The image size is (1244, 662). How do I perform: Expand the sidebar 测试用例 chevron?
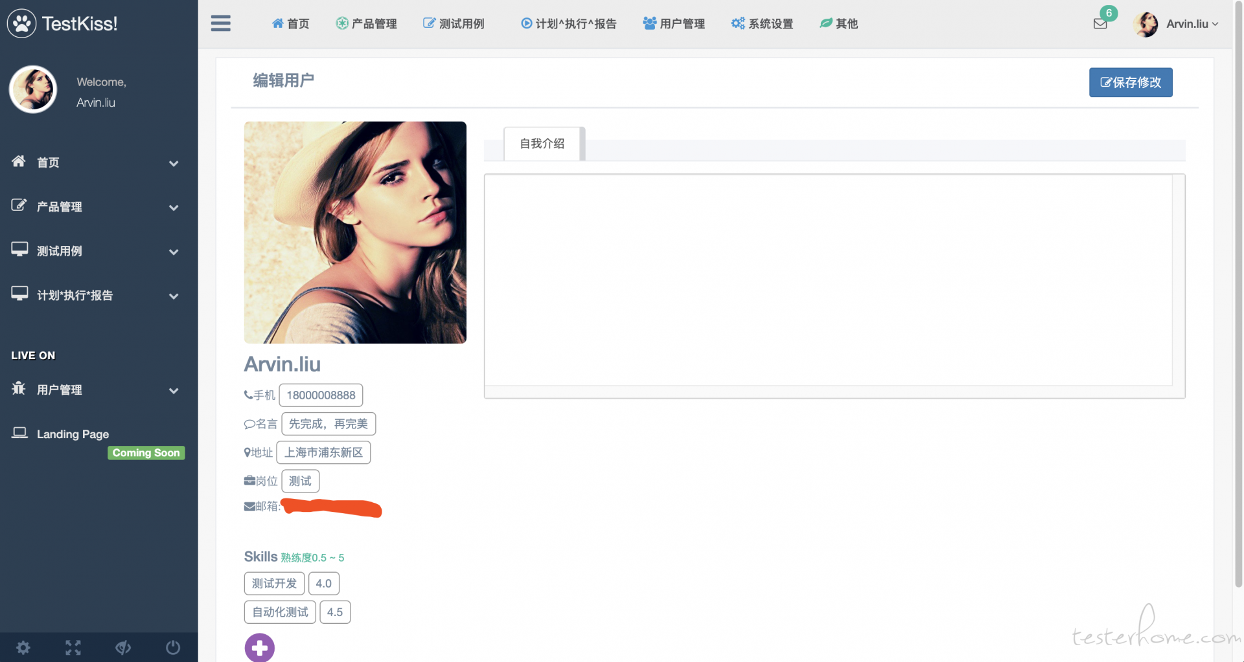tap(174, 252)
